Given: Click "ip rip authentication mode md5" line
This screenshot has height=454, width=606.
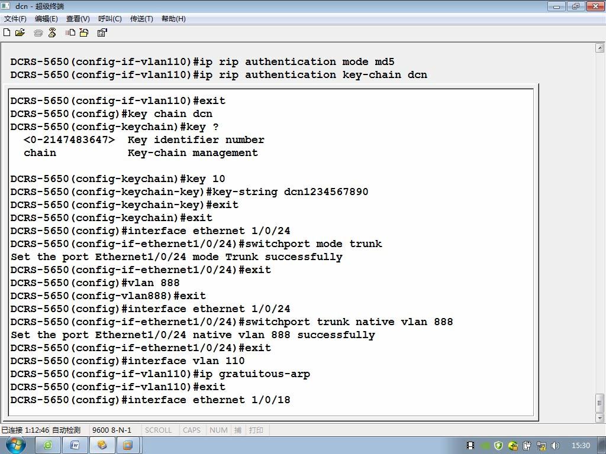Looking at the screenshot, I should click(x=202, y=61).
